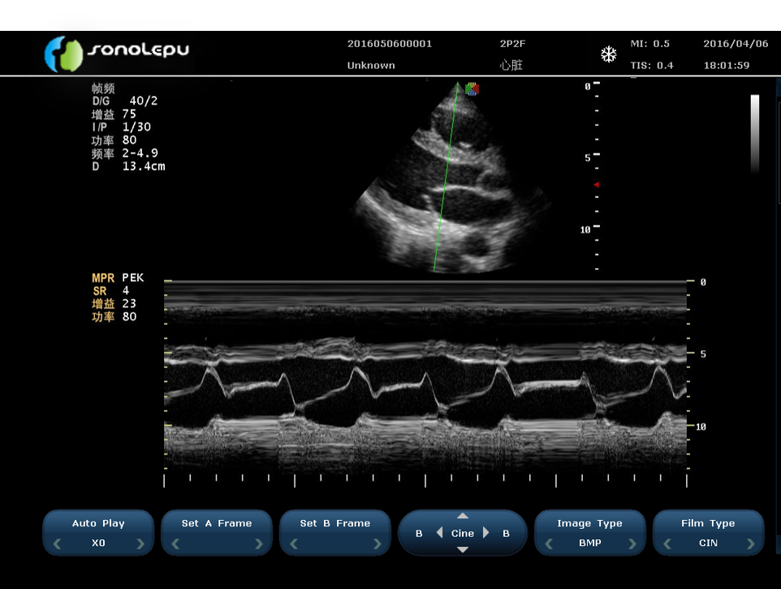Click the Set B Frame right arrow
Image resolution: width=781 pixels, height=589 pixels.
pos(377,544)
